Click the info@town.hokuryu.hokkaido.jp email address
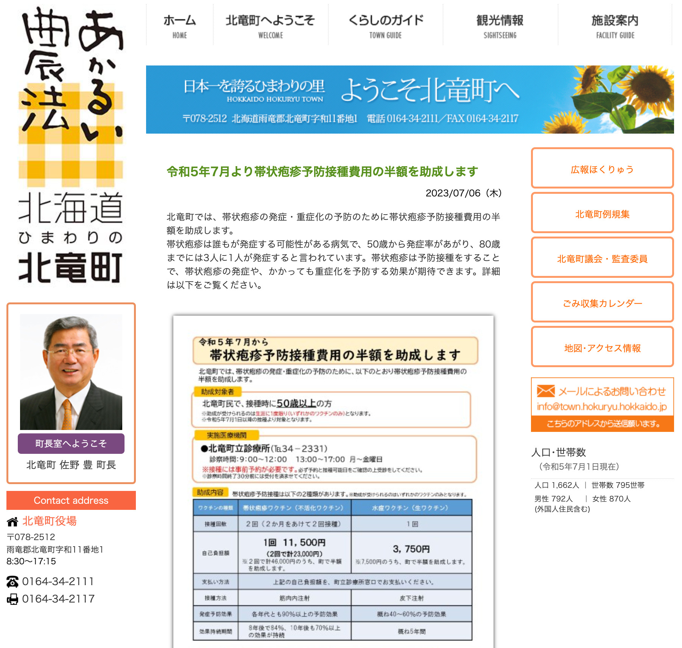Viewport: 682px width, 648px height. click(x=602, y=407)
